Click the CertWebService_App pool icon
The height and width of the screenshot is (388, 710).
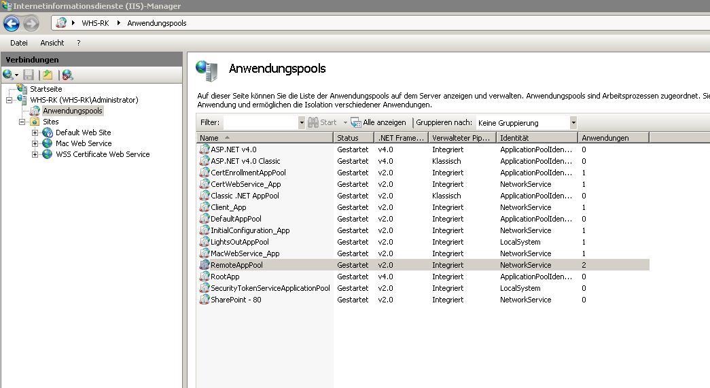(x=205, y=184)
